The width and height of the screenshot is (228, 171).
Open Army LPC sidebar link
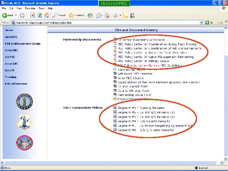click(x=11, y=64)
